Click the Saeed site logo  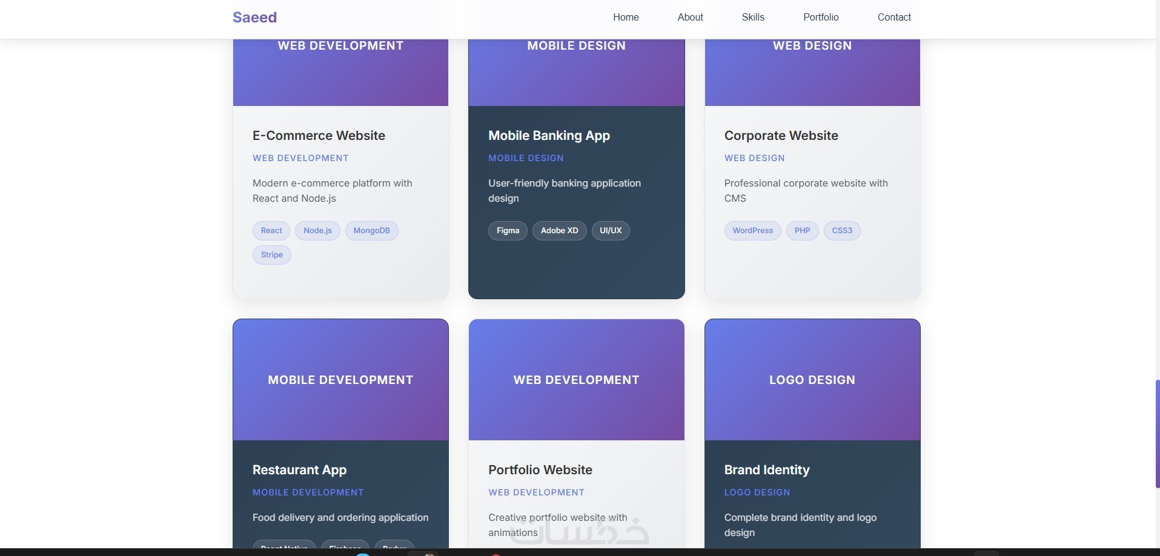pos(254,18)
